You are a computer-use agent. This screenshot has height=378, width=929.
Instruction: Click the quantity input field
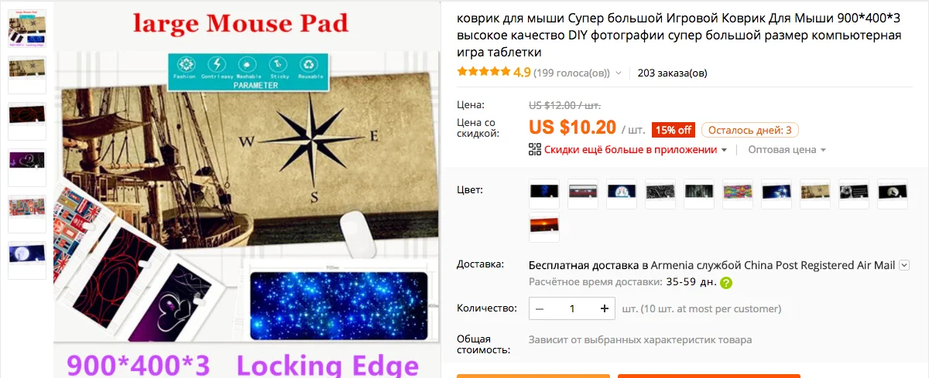point(572,308)
